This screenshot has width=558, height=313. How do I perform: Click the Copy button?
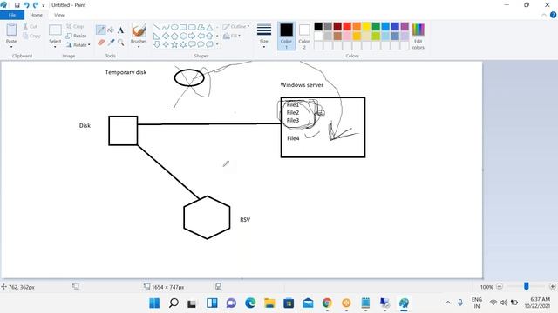(x=31, y=36)
